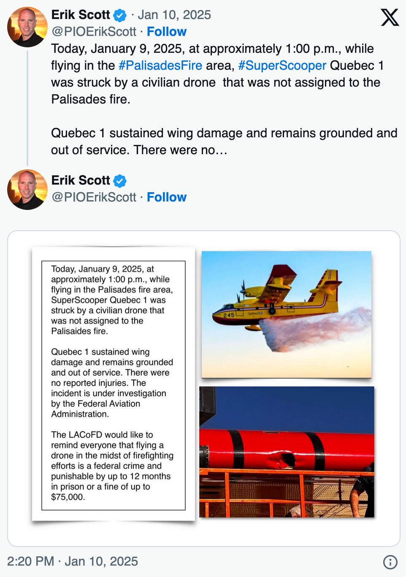
Task: Click the top Erik Scott display name
Action: [81, 15]
